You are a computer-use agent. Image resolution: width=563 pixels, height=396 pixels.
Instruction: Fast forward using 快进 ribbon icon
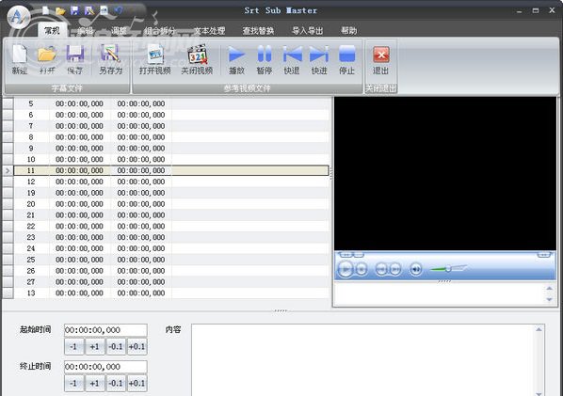319,59
